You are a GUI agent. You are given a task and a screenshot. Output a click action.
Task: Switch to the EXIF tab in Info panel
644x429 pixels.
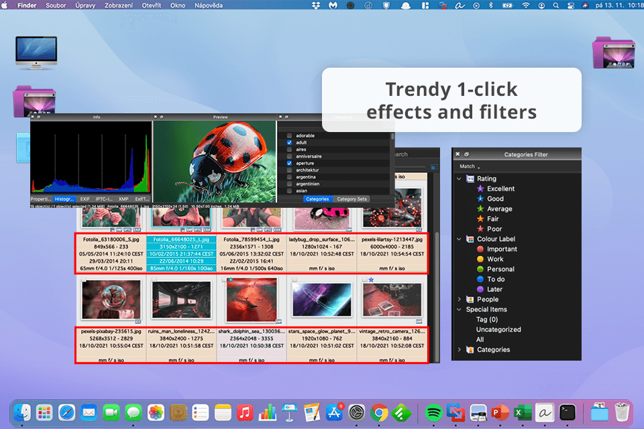pyautogui.click(x=85, y=199)
